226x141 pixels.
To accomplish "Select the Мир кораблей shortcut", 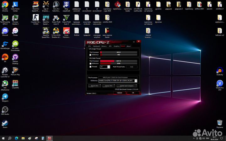I will [67, 6].
